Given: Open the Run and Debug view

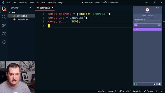Looking at the screenshot, I should (4, 34).
